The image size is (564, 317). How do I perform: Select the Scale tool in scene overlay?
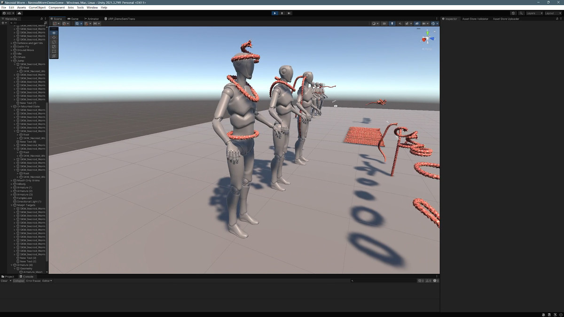pos(54,46)
